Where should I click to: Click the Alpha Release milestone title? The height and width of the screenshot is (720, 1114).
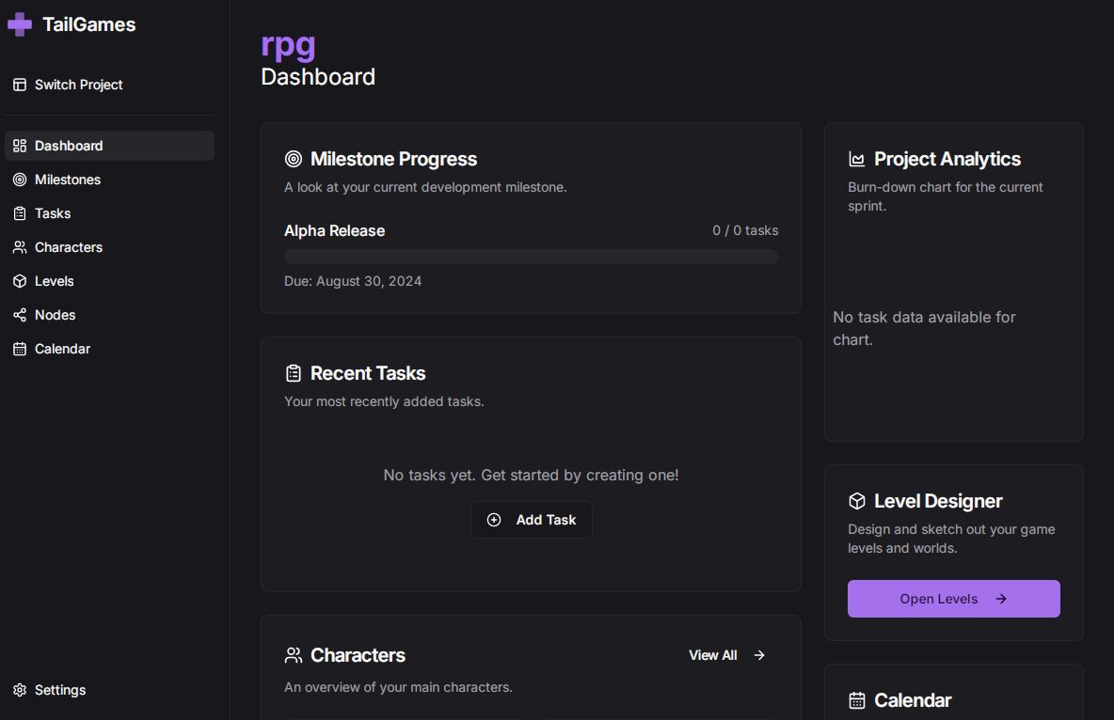point(334,230)
